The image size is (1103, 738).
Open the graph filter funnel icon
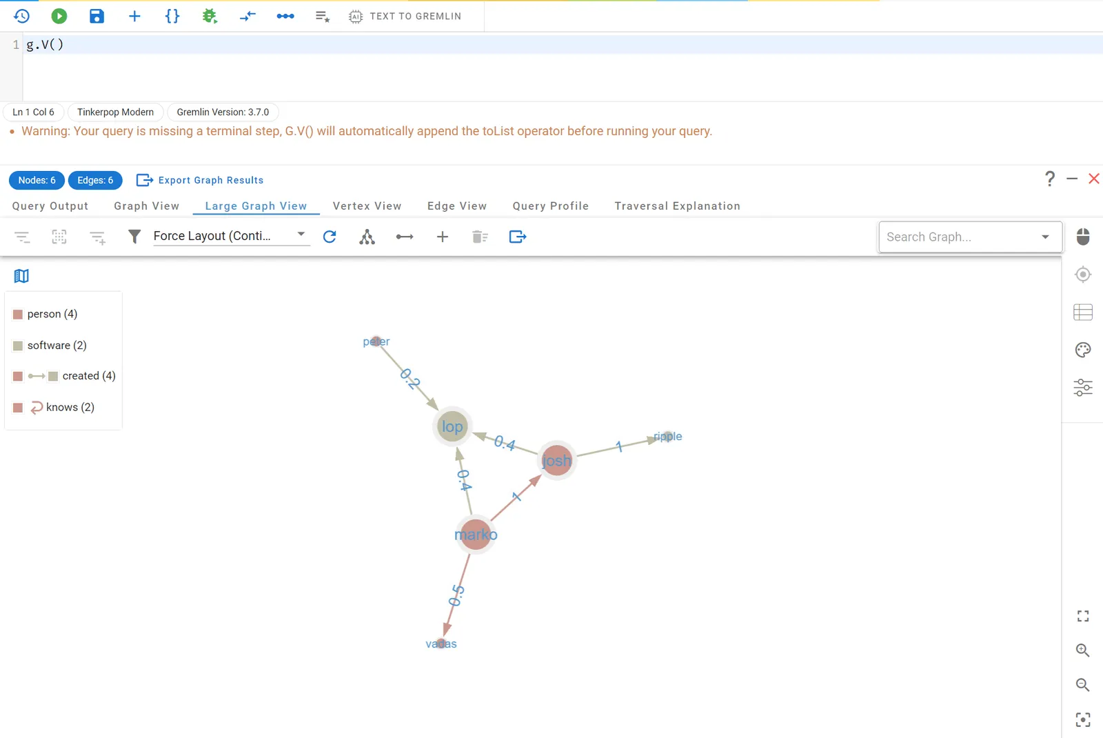click(x=134, y=237)
